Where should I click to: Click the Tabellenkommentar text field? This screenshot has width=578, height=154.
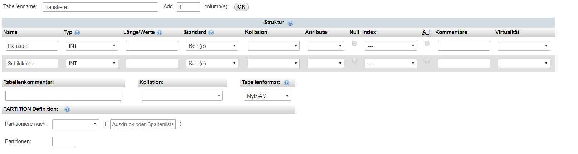(63, 96)
